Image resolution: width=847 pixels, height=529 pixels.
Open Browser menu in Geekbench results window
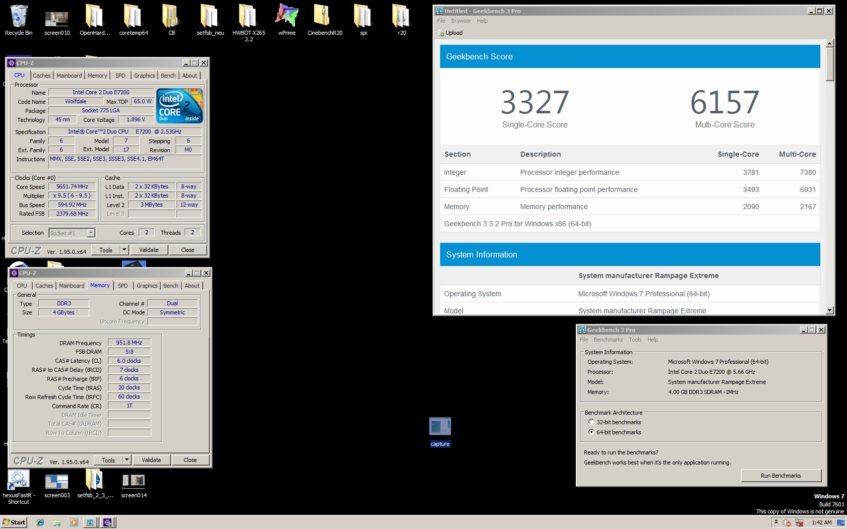click(x=461, y=21)
